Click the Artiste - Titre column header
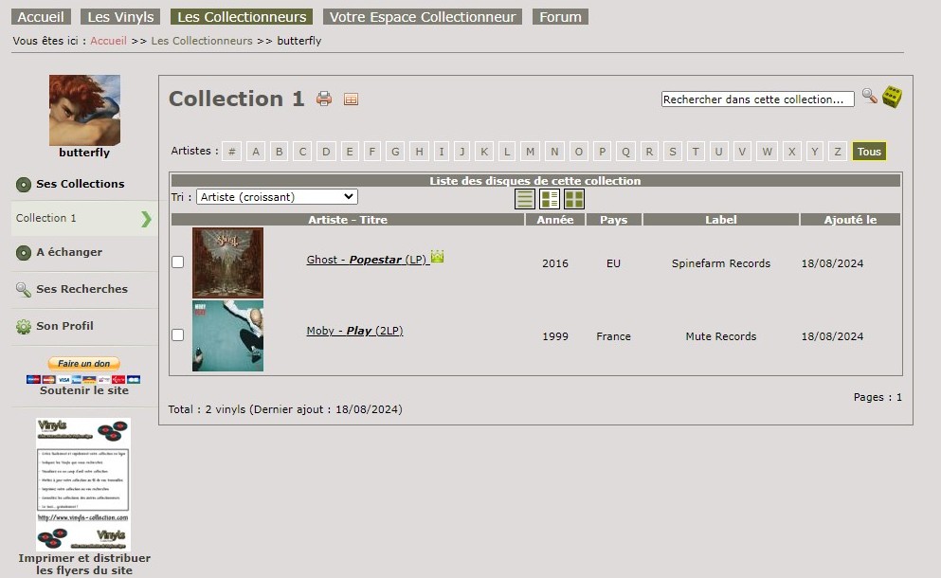 tap(348, 220)
